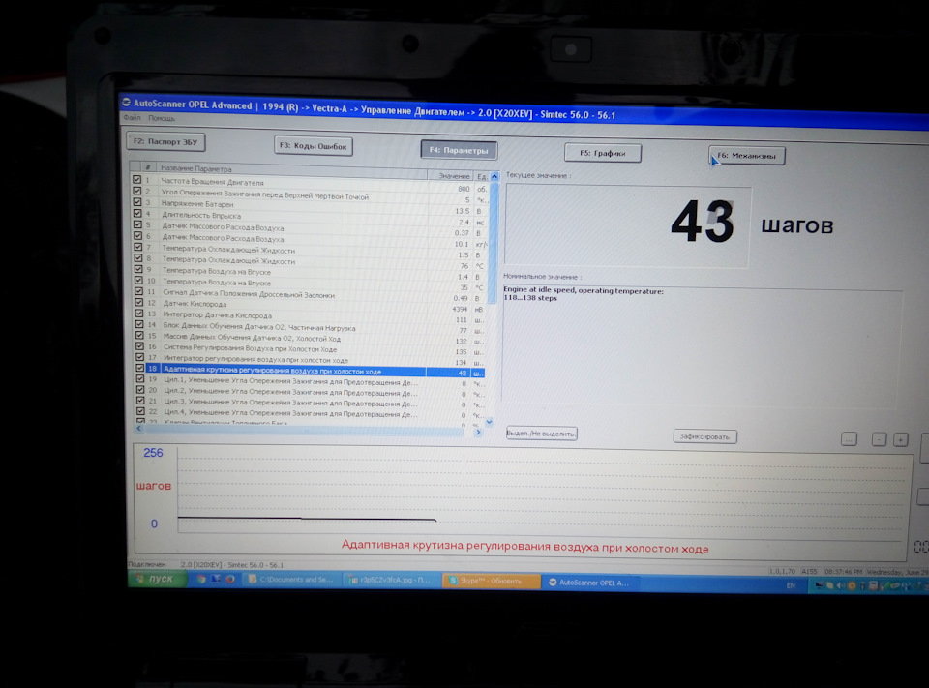Open C:\Documents and Se... taskbar window

[x=292, y=580]
